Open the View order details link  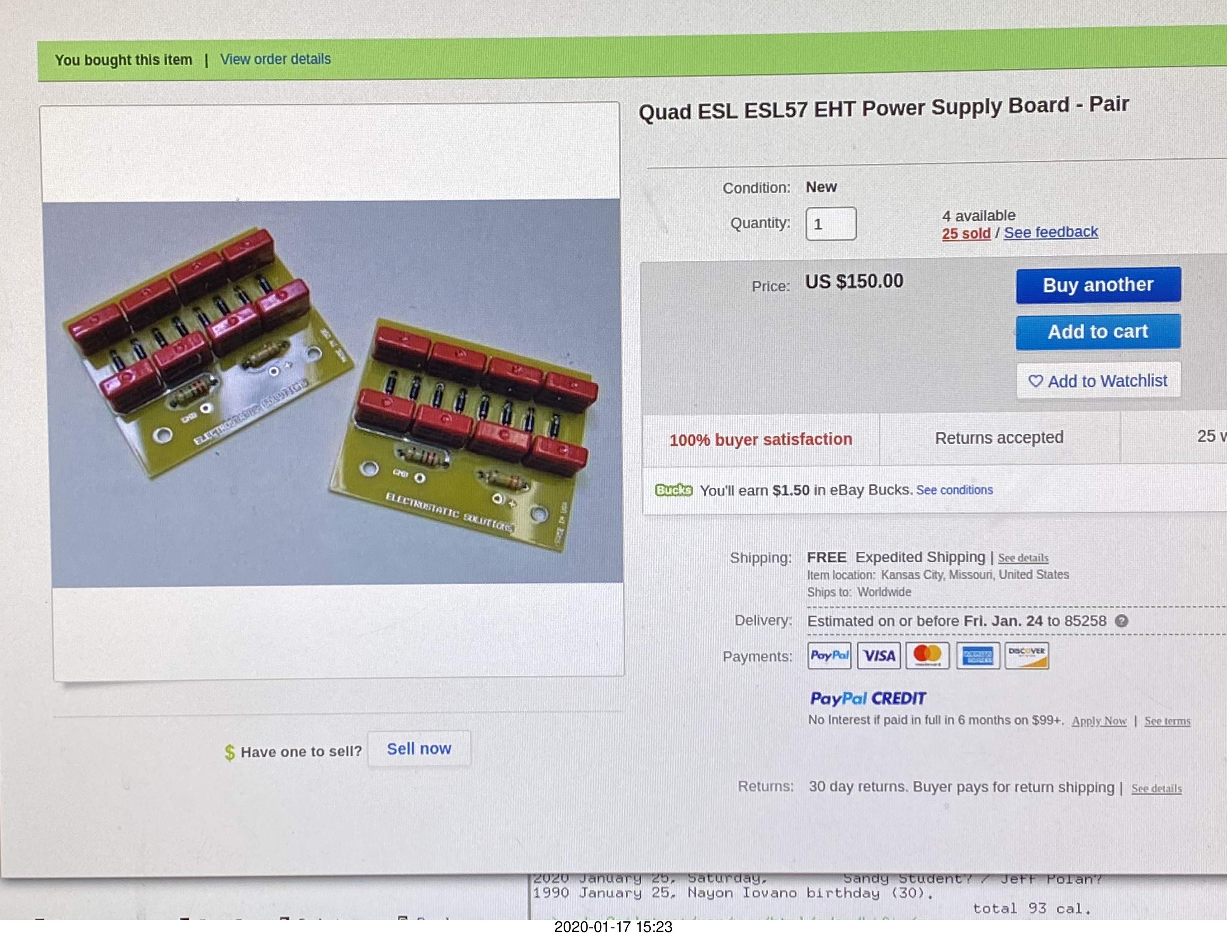coord(275,59)
